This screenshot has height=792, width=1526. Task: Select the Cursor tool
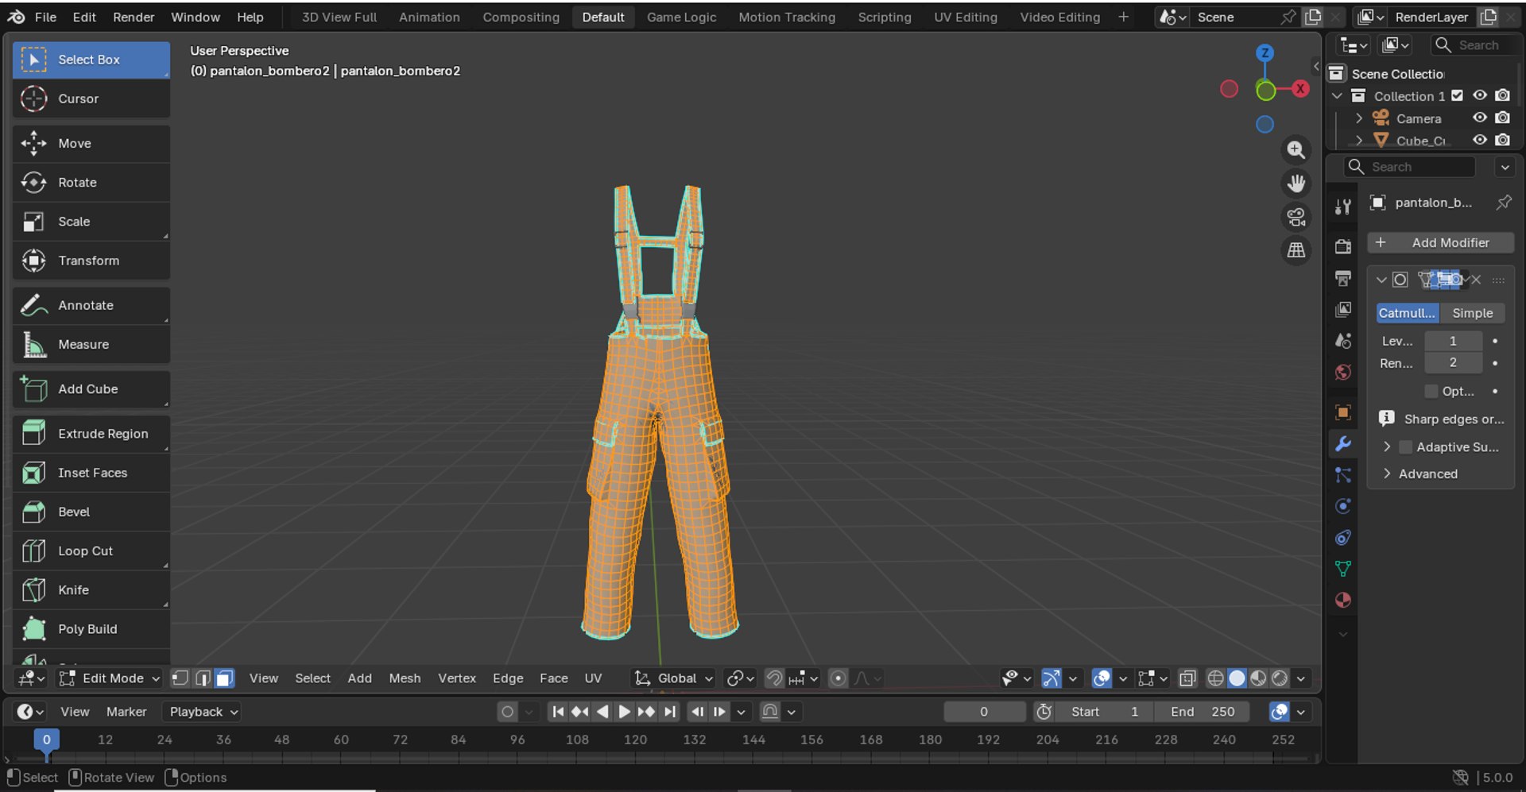(x=91, y=99)
